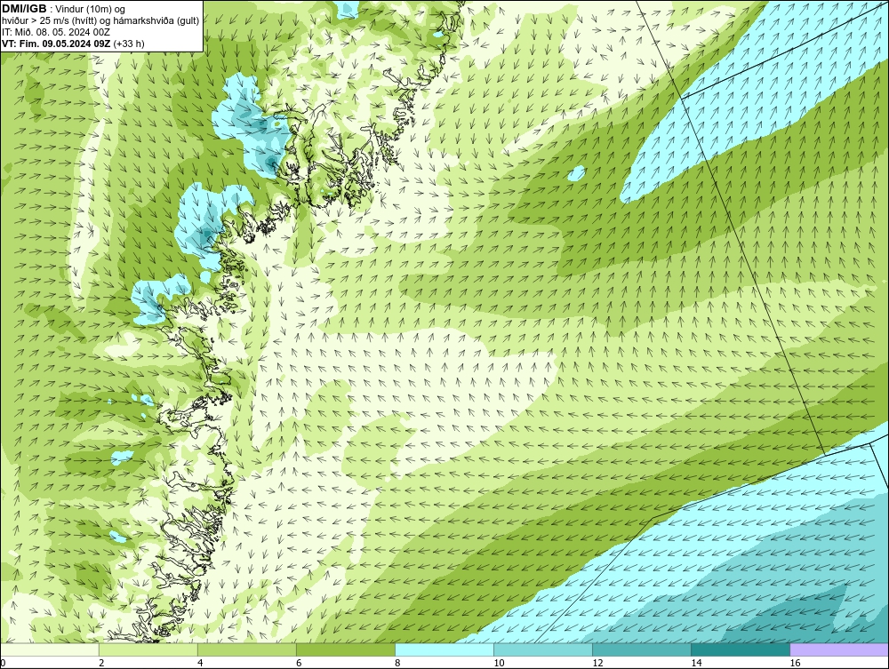This screenshot has width=889, height=669.
Task: Click the 'Vindur (10m) og' title text
Action: (x=91, y=9)
